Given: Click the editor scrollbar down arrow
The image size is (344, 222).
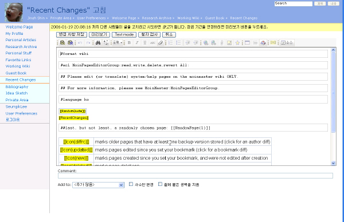Looking at the screenshot, I should pyautogui.click(x=333, y=163).
